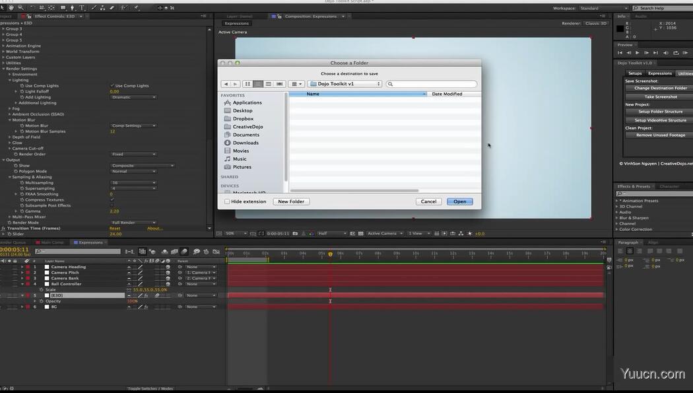Open the 50% magnification dropdown
Viewport: 693px width, 393px height.
coord(236,233)
